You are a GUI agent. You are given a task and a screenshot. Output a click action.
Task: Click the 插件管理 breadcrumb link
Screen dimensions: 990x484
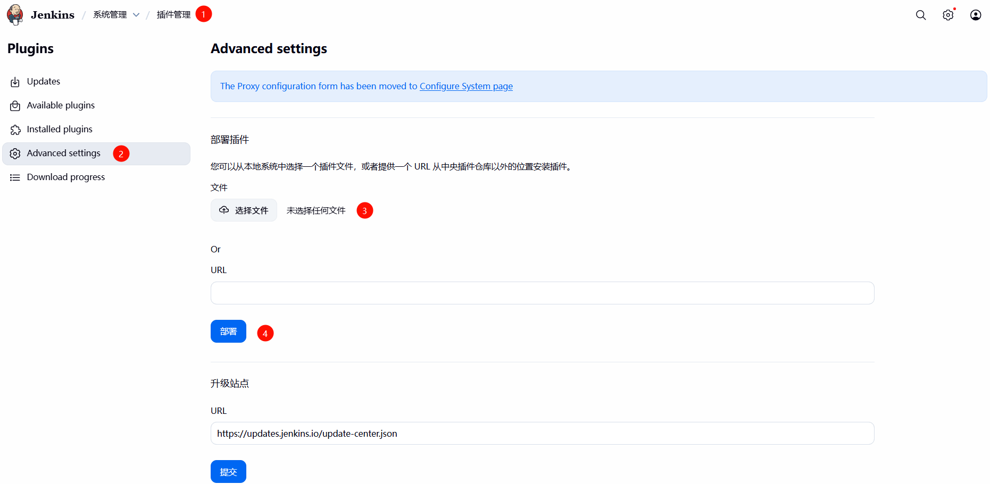click(173, 15)
